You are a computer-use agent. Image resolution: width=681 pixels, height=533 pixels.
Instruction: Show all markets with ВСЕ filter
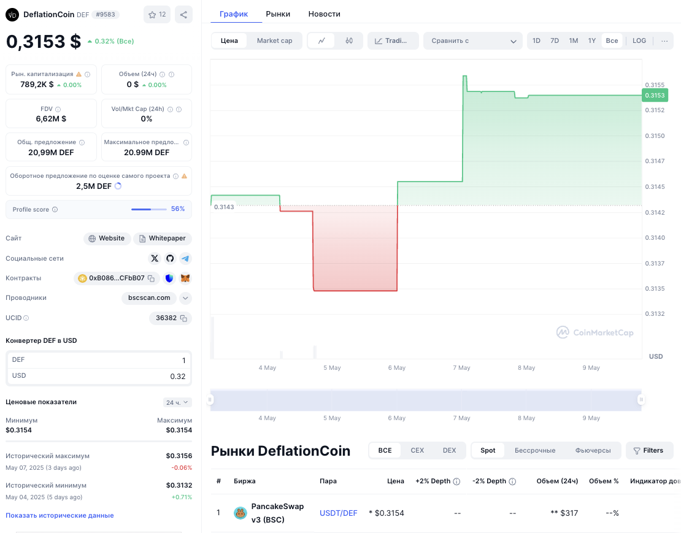point(385,451)
